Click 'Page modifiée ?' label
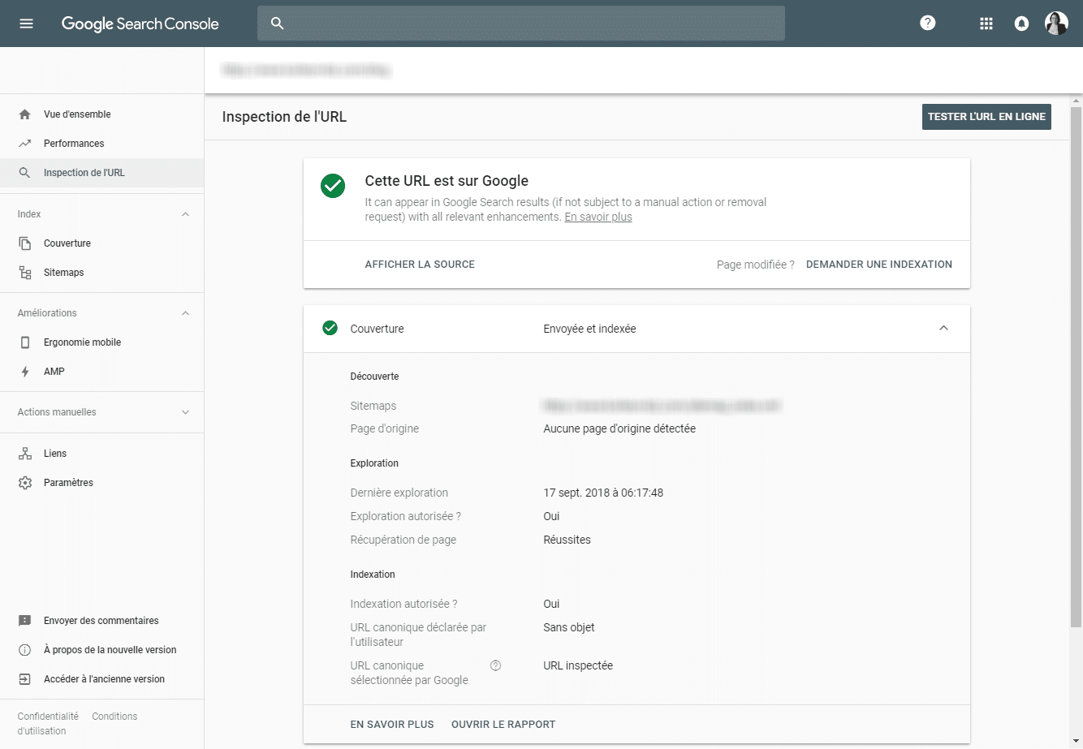Viewport: 1083px width, 749px height. pyautogui.click(x=756, y=265)
